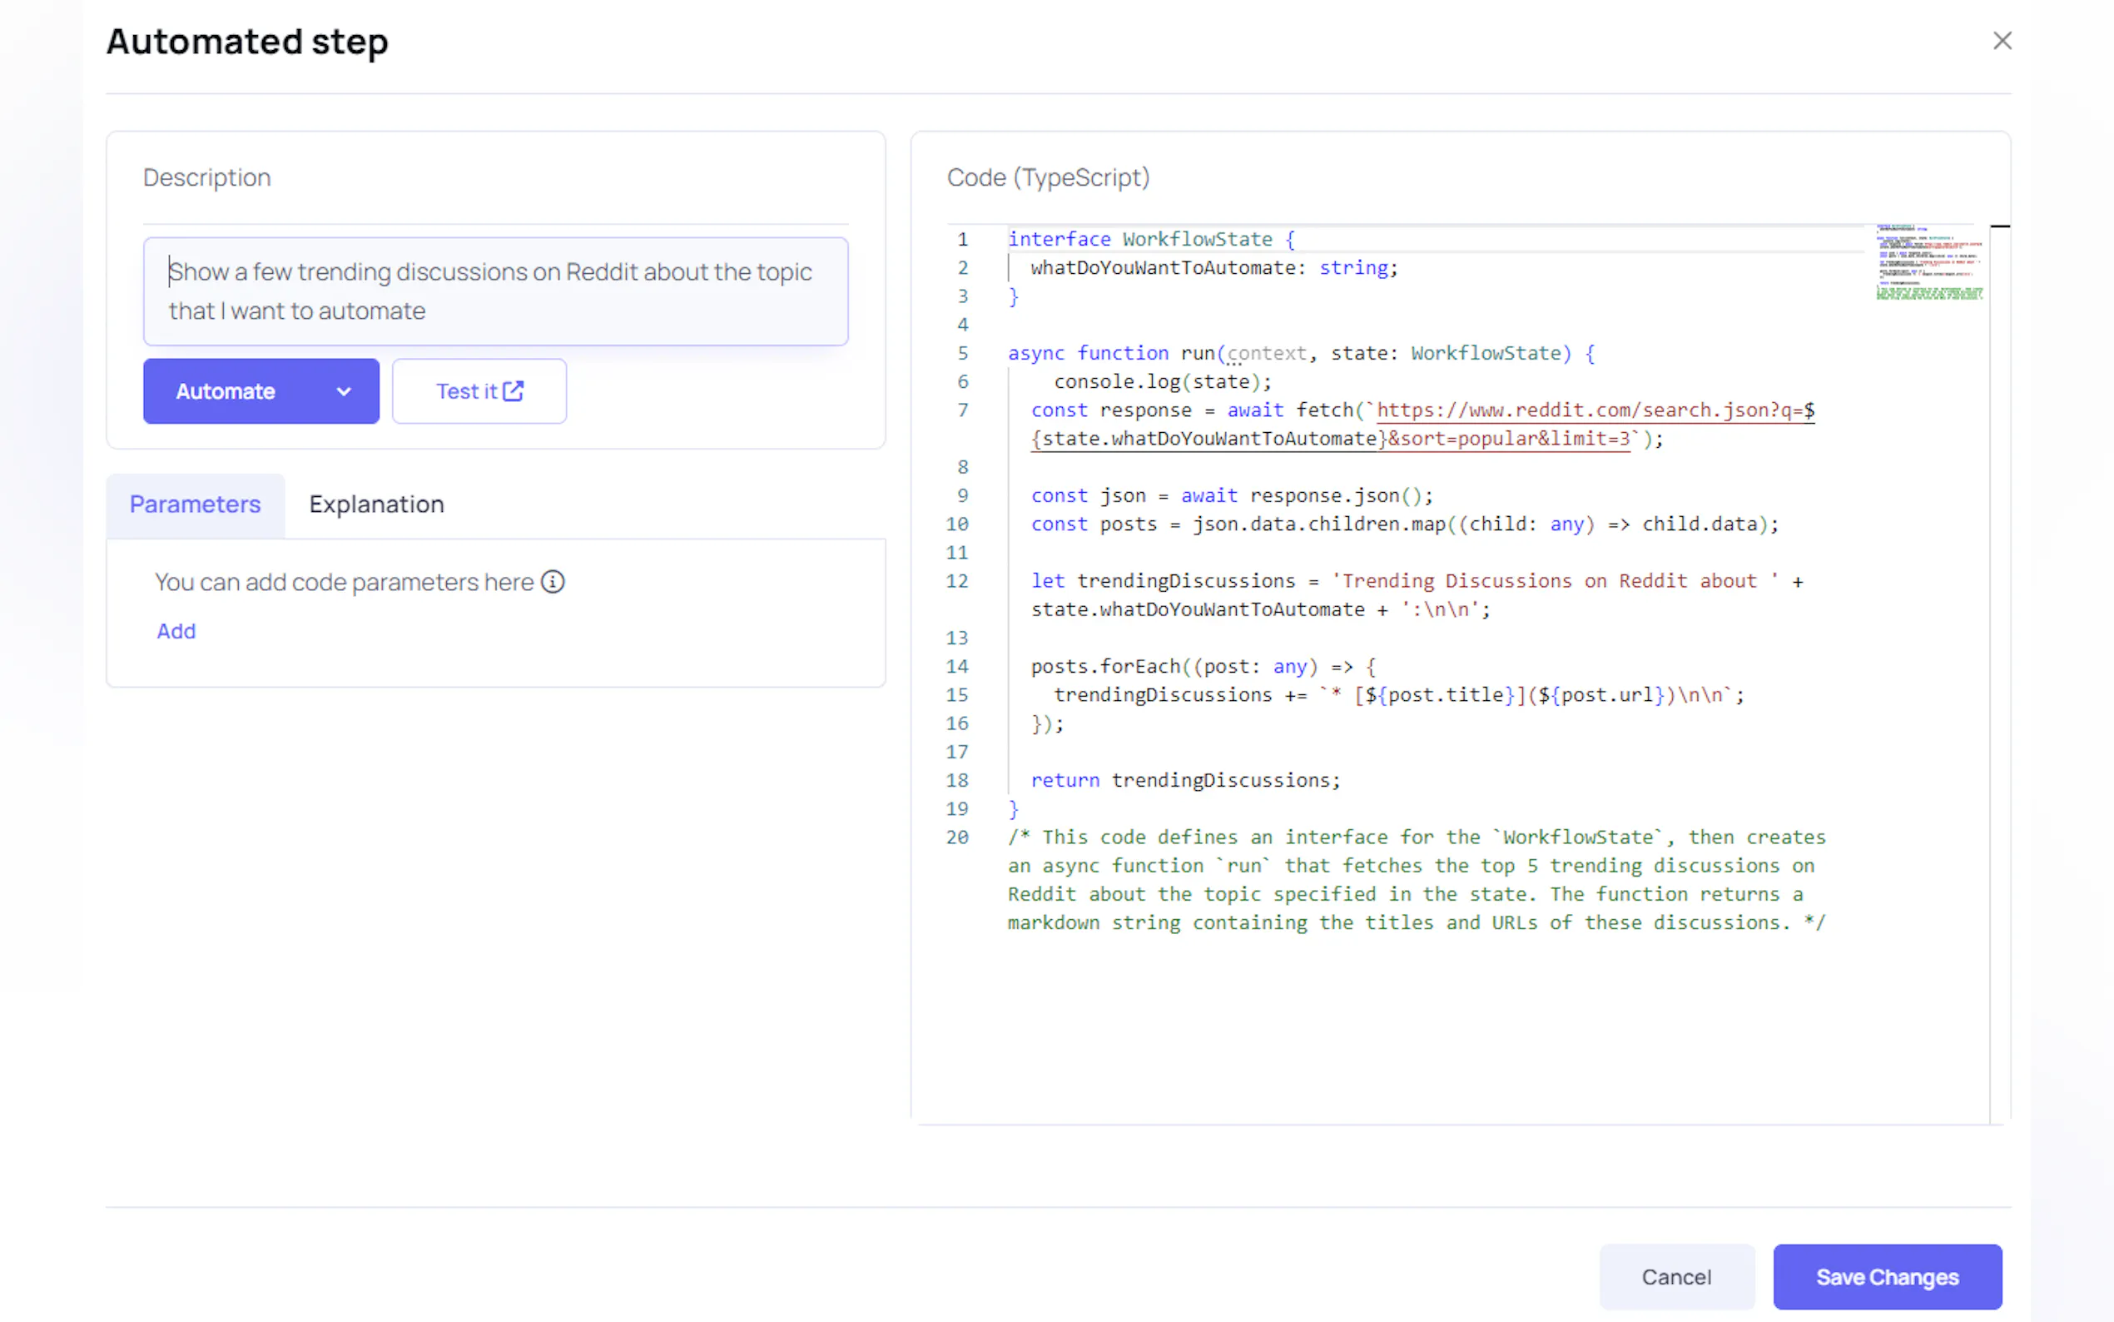
Task: Click the Add parameter link
Action: (x=176, y=631)
